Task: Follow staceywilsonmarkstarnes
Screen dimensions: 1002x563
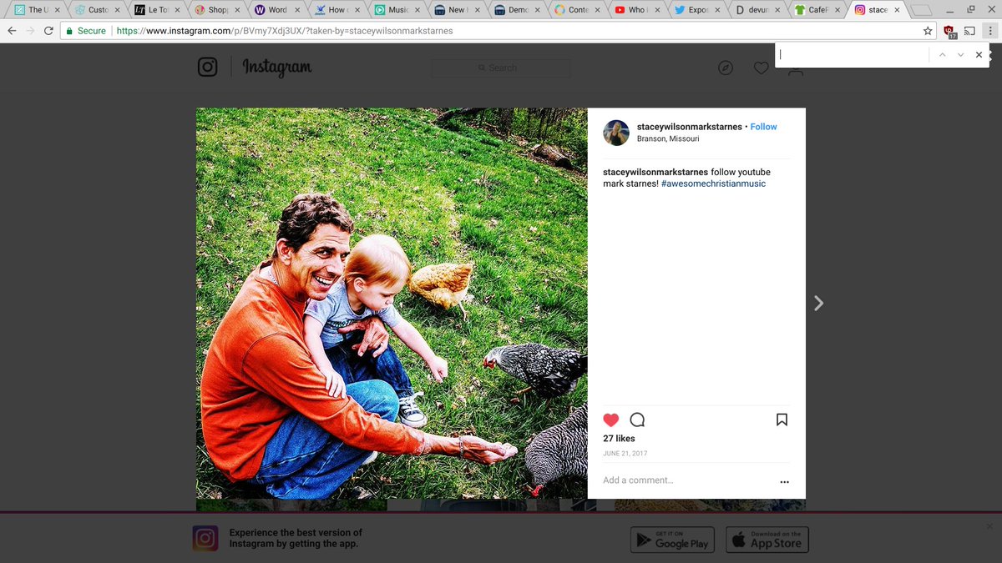Action: [763, 127]
